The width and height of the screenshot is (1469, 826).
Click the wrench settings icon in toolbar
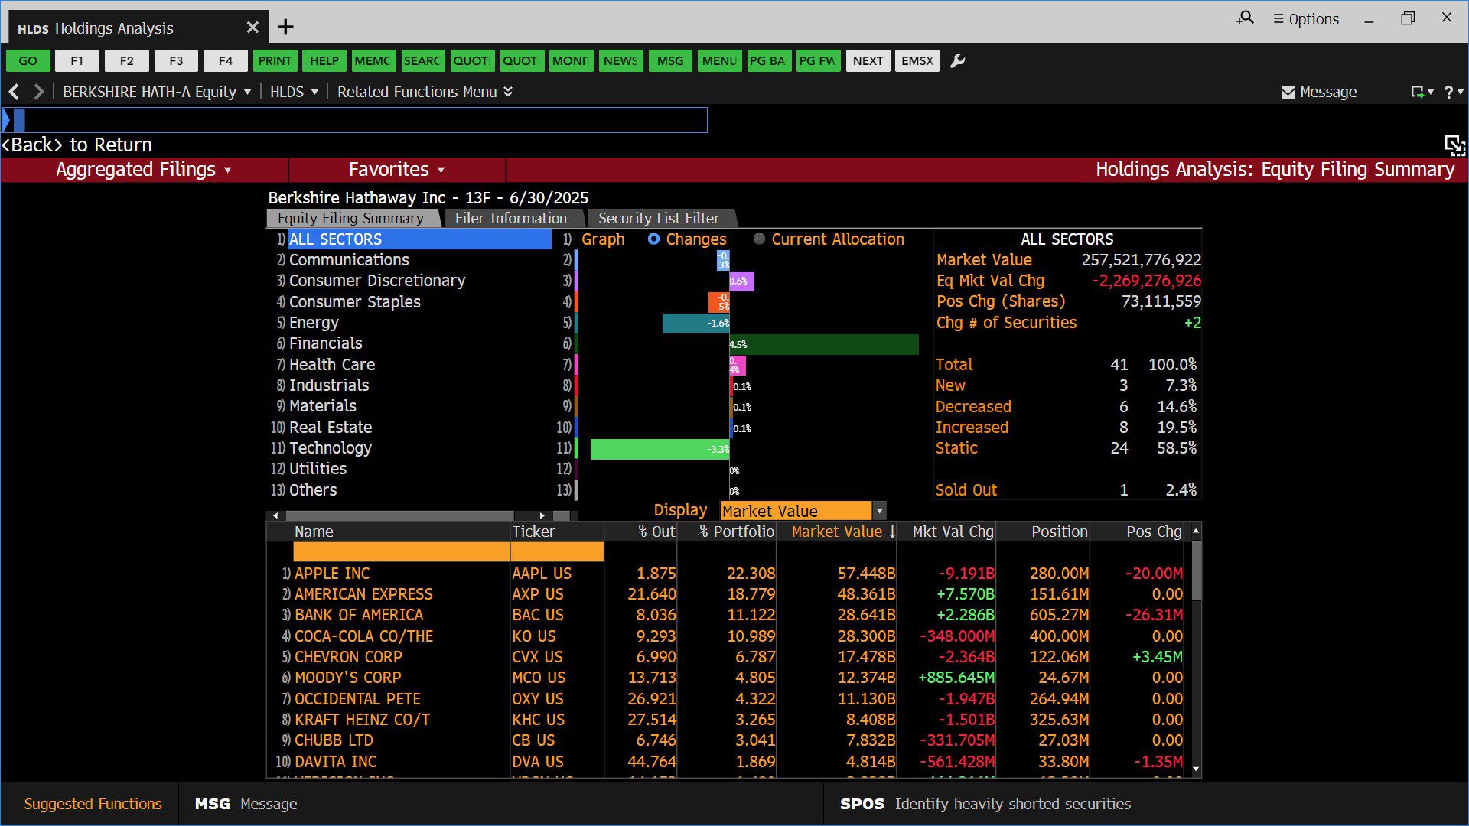957,61
